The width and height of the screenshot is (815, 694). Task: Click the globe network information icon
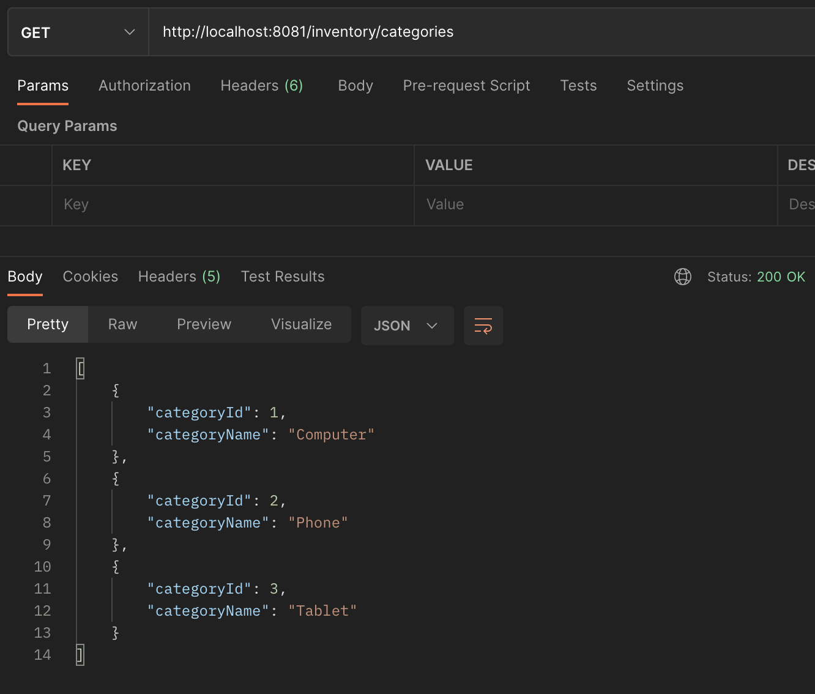coord(683,276)
